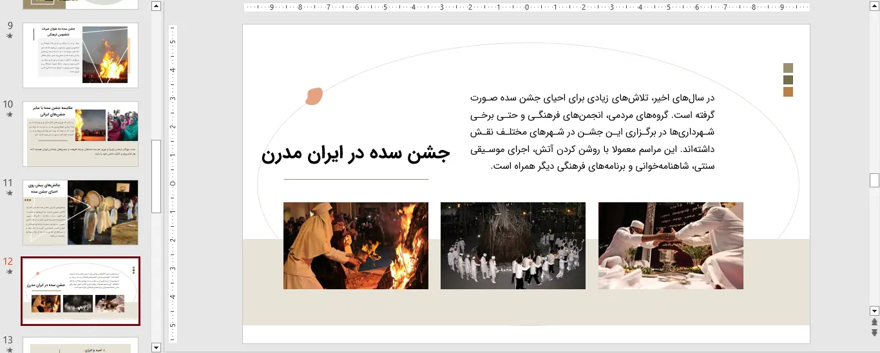880x353 pixels.
Task: Click the horizontal ruler above the slide
Action: click(x=526, y=8)
